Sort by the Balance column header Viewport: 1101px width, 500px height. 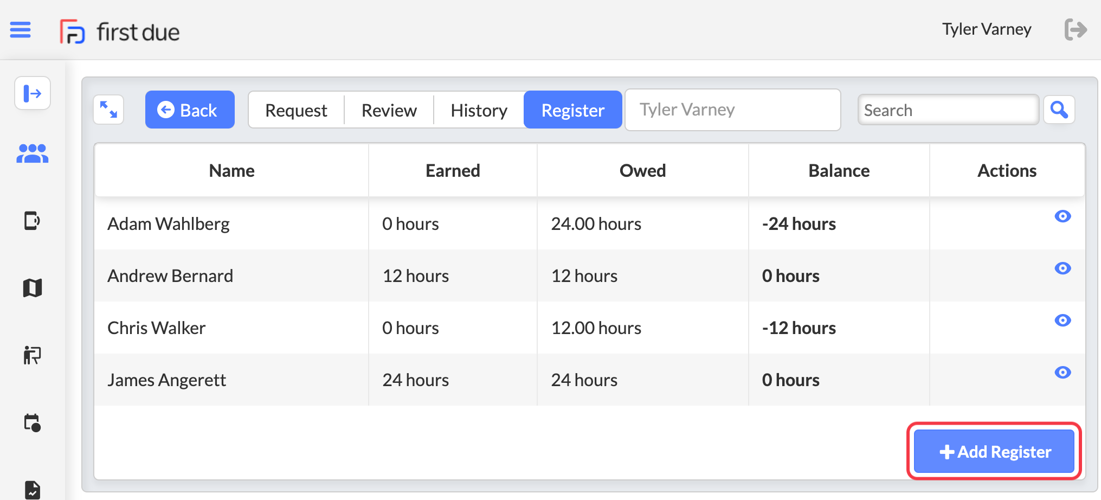[839, 170]
